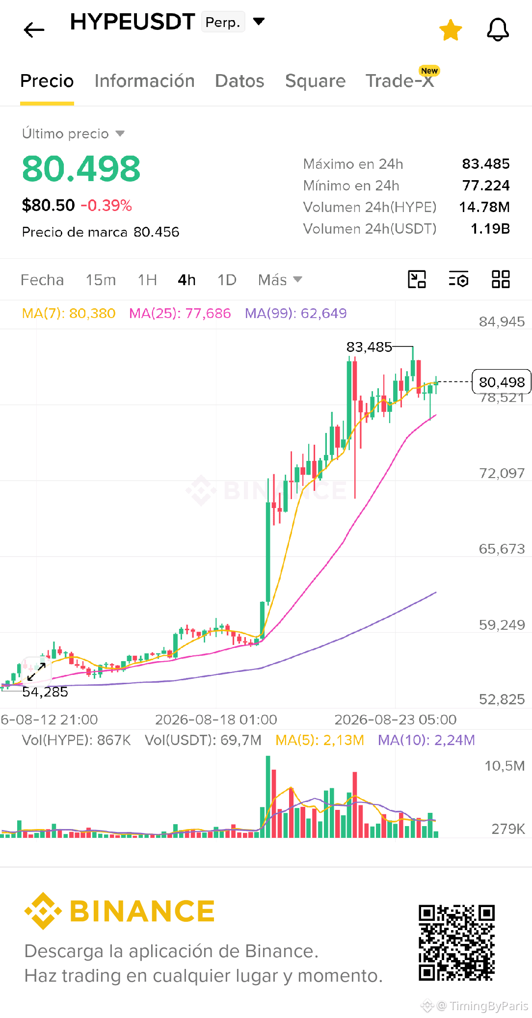Open price alerts with the bell icon

click(x=498, y=30)
